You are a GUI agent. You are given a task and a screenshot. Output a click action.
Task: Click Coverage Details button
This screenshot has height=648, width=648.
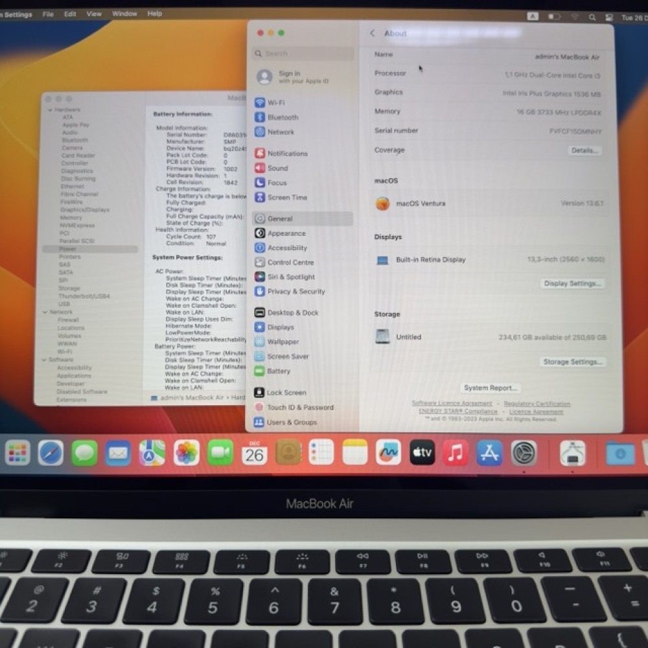(x=584, y=150)
